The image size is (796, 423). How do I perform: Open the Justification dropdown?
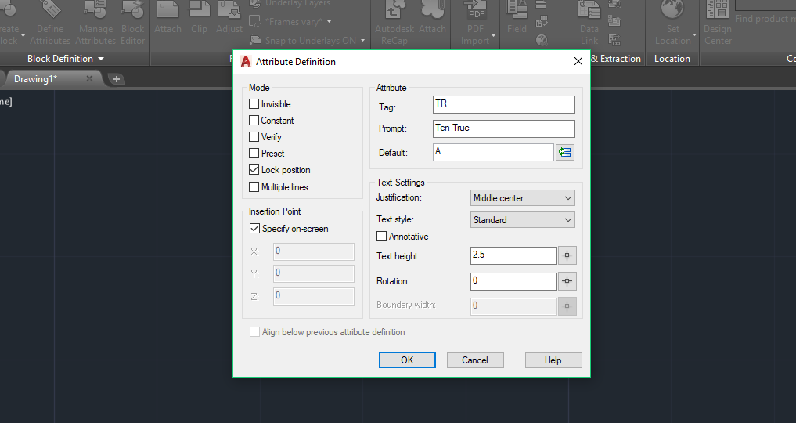click(522, 198)
